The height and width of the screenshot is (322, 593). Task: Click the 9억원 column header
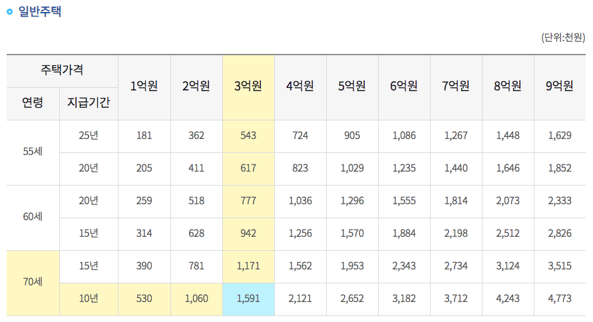click(560, 87)
